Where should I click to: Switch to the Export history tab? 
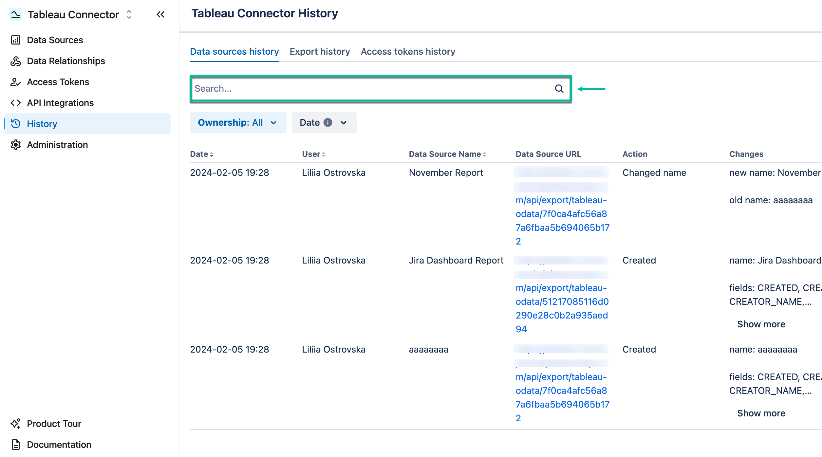[x=319, y=51]
